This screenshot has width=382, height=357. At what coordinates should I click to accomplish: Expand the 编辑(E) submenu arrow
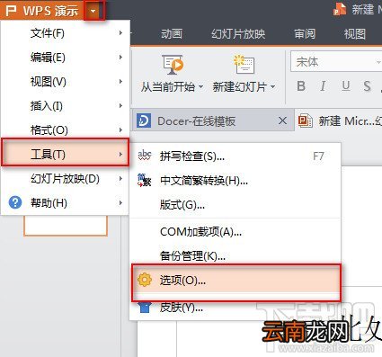(120, 57)
